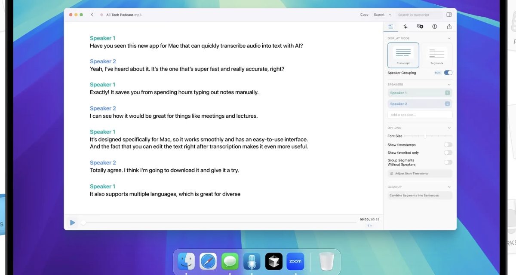Click Adjust Start Timestamp
This screenshot has height=275, width=516.
click(x=420, y=174)
